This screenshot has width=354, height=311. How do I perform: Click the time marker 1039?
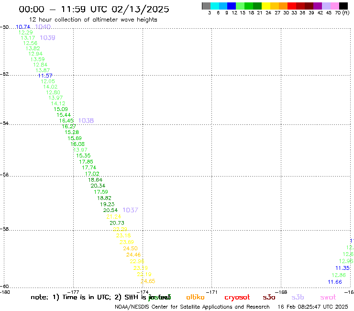[x=47, y=38]
